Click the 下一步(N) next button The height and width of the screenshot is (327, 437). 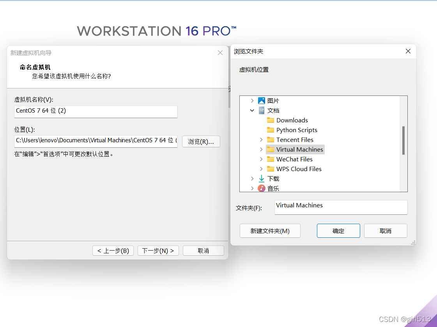[158, 251]
